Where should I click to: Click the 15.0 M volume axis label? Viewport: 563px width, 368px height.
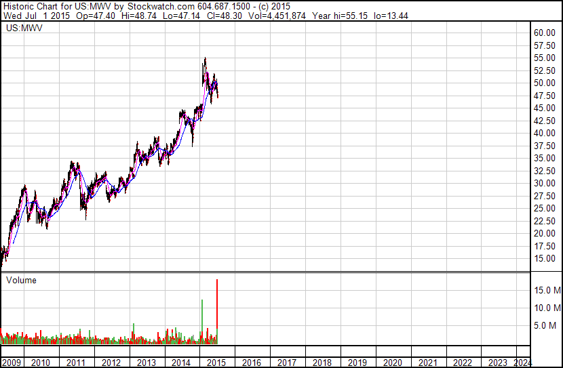(547, 290)
